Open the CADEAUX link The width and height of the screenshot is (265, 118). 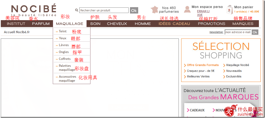pyautogui.click(x=197, y=110)
